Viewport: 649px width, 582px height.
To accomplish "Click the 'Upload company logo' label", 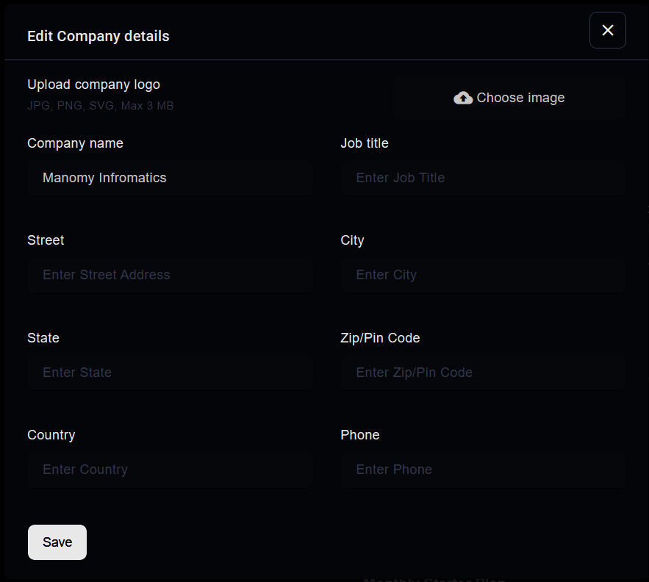I will [x=93, y=85].
